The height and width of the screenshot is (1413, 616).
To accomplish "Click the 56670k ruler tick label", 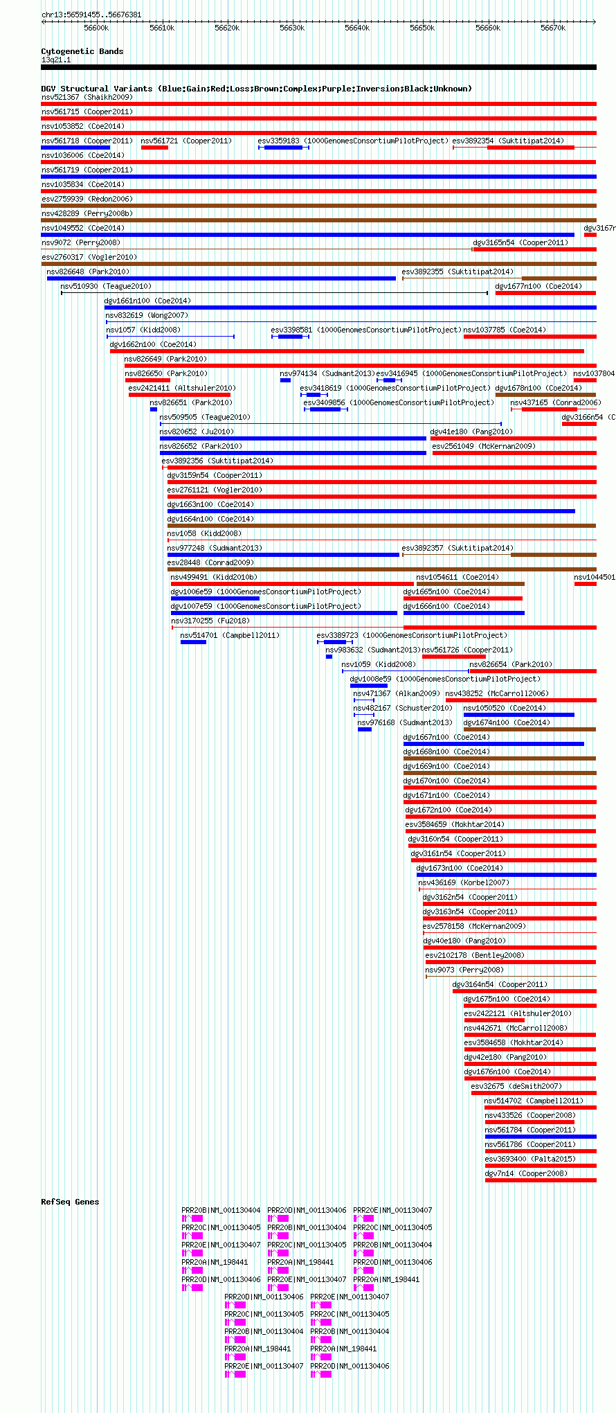I will click(553, 28).
